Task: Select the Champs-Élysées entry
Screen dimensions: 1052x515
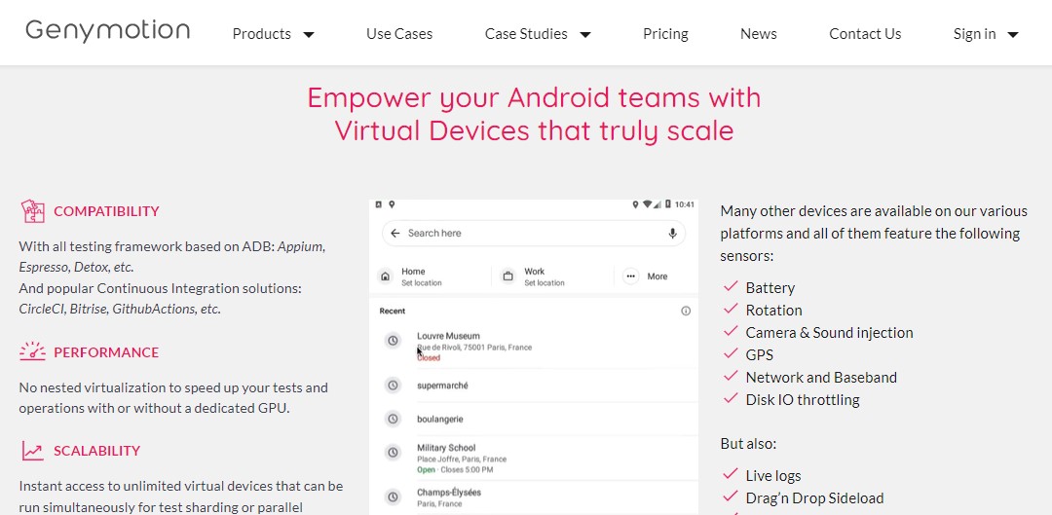Action: [534, 497]
